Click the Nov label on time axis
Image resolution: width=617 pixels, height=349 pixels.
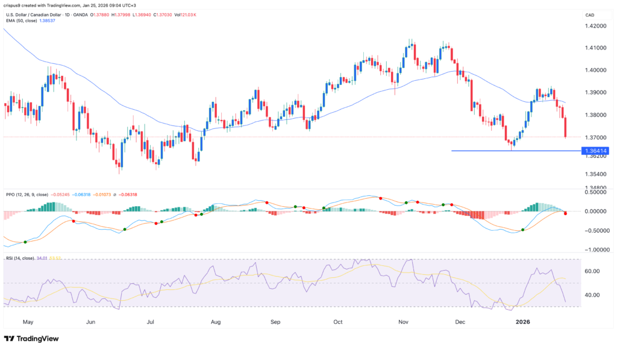pos(404,322)
